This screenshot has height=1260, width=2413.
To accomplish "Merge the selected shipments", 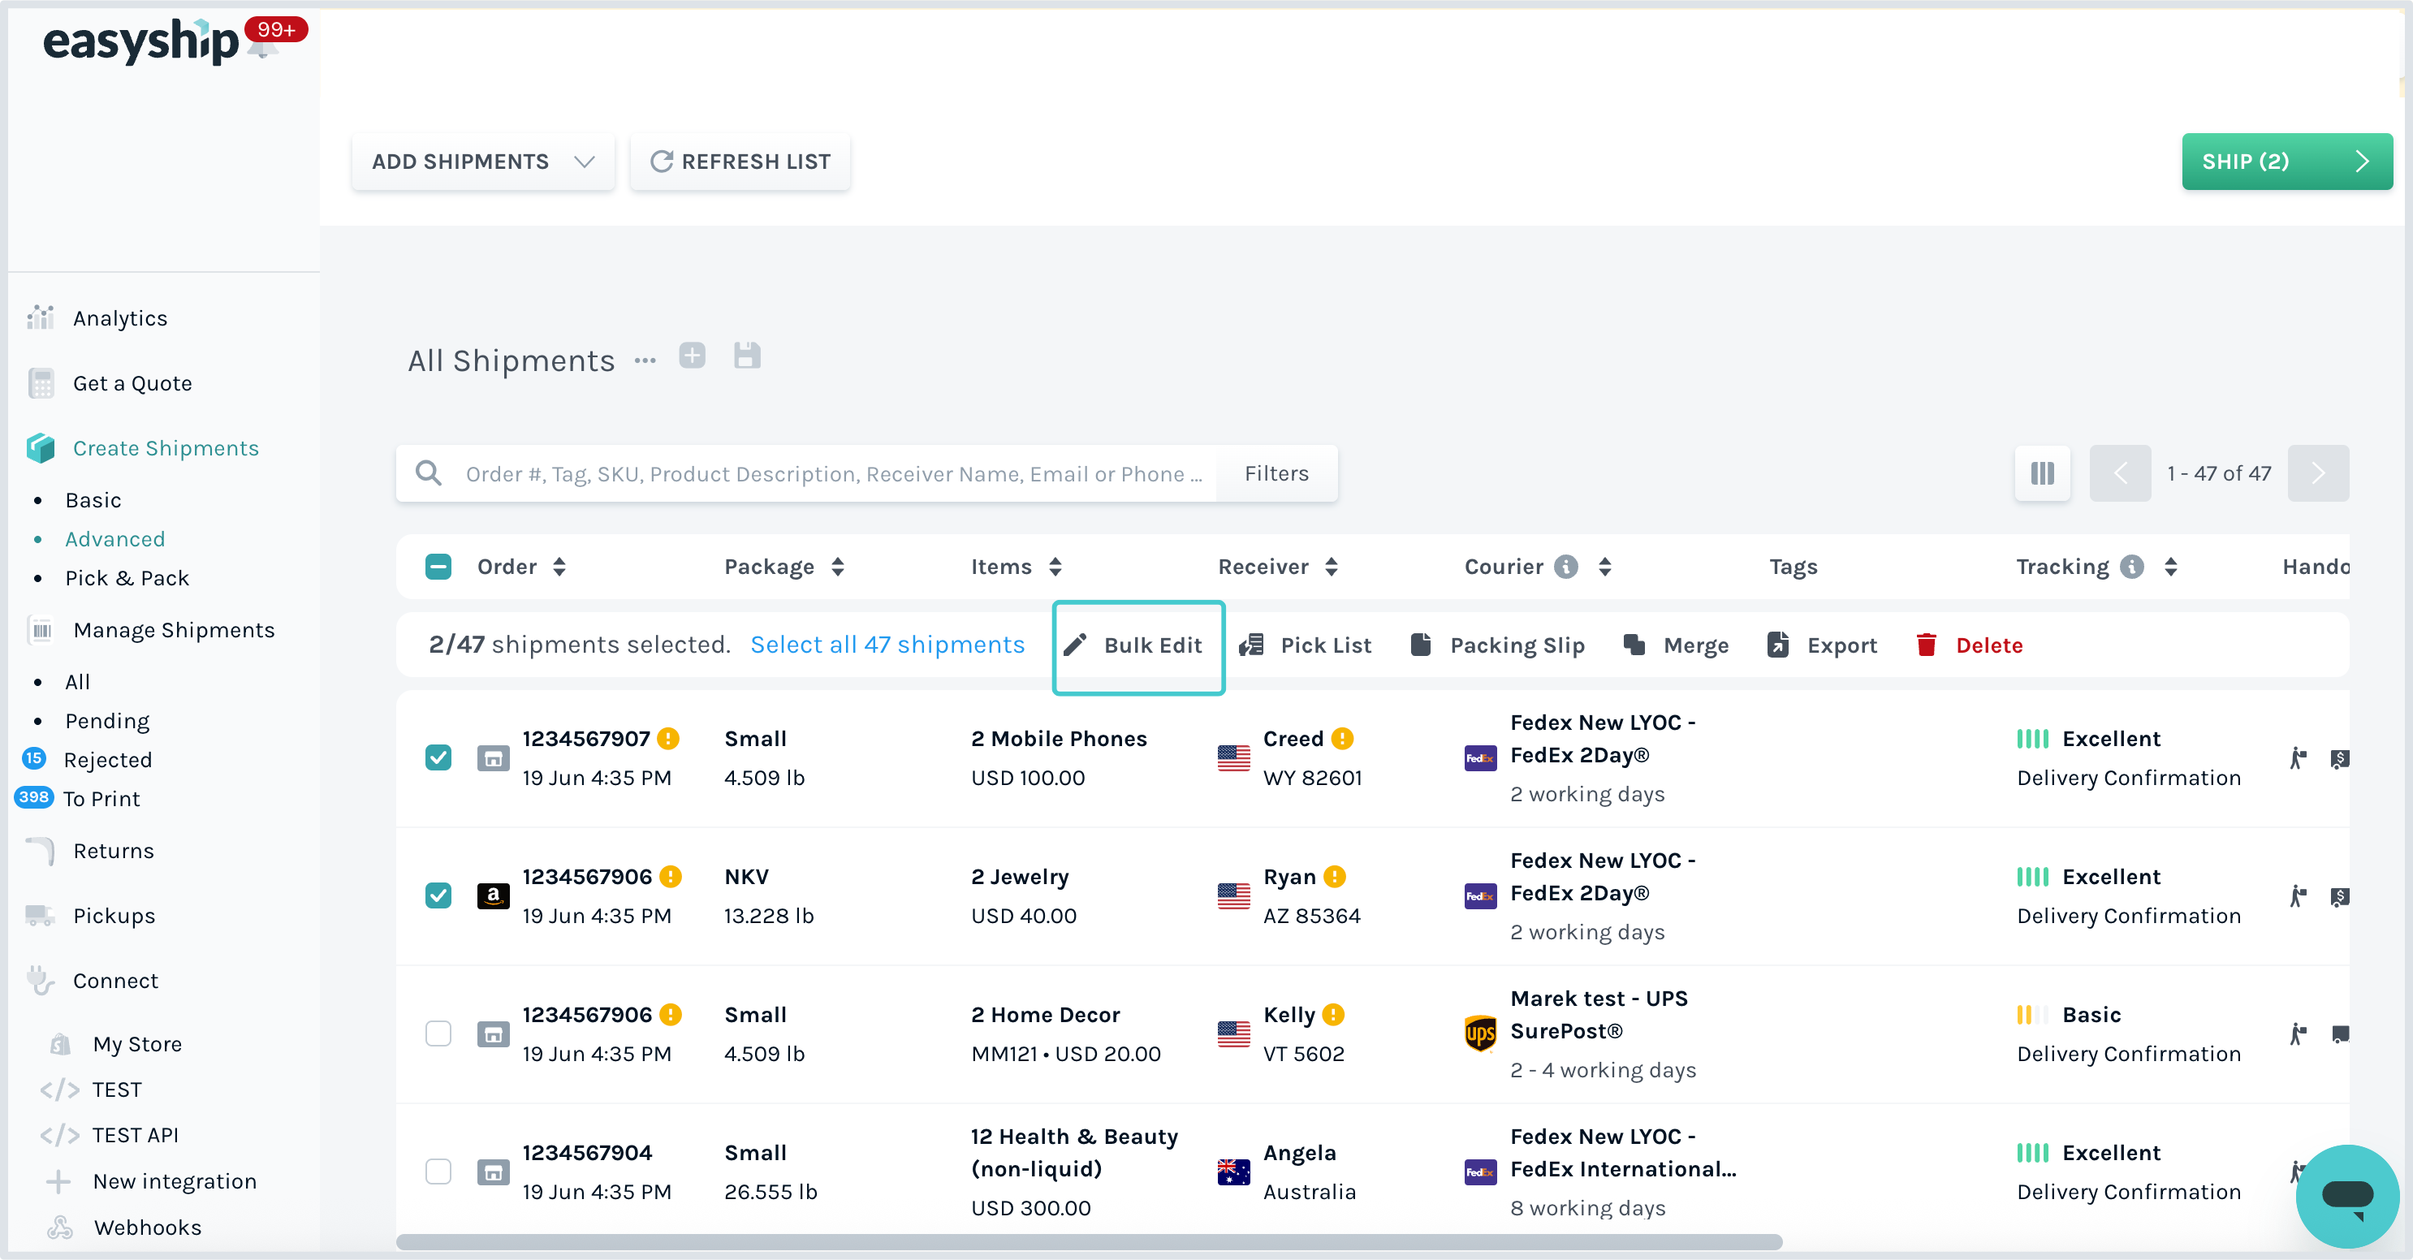I will coord(1676,645).
